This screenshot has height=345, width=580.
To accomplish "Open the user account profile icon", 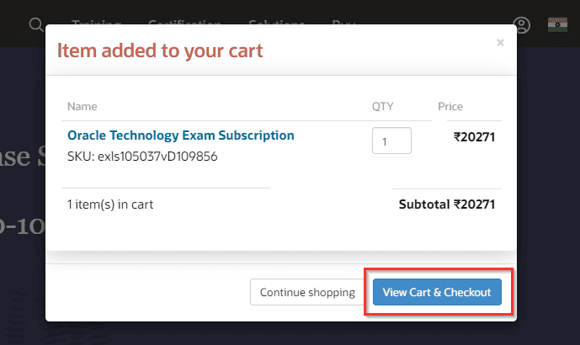I will [522, 24].
